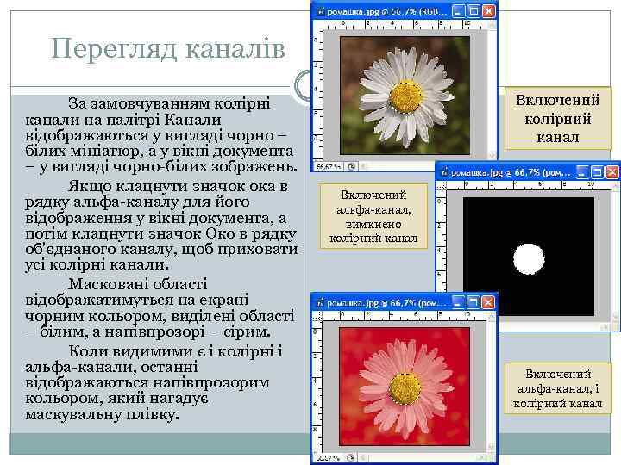Maximize the red-overlay daisy window
621x465 pixels.
(x=473, y=303)
